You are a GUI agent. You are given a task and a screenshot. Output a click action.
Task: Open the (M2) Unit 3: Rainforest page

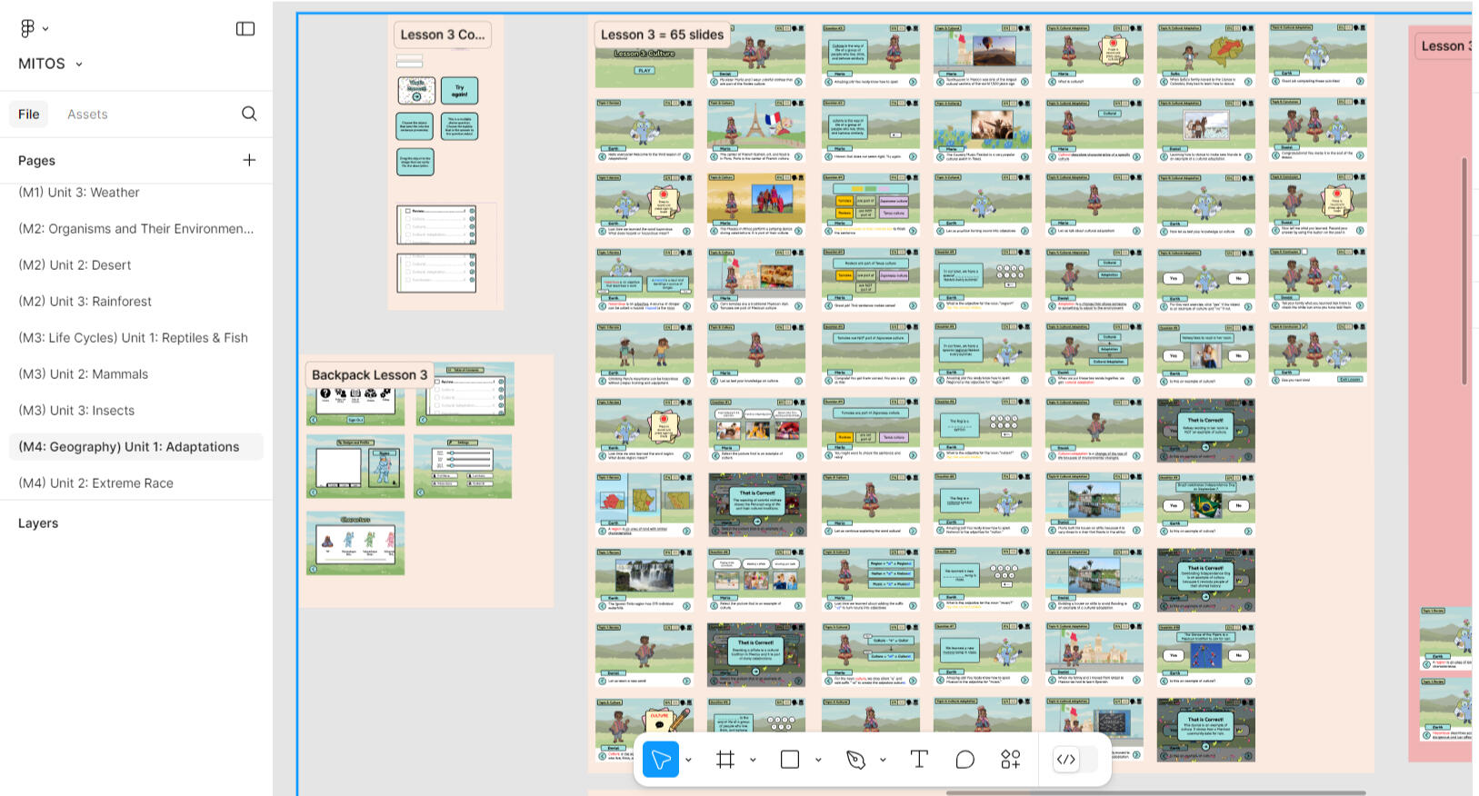point(85,302)
